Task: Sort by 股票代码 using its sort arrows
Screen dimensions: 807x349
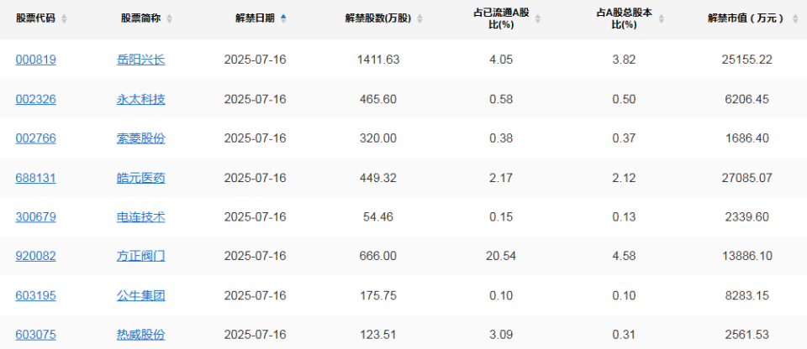Action: 64,18
